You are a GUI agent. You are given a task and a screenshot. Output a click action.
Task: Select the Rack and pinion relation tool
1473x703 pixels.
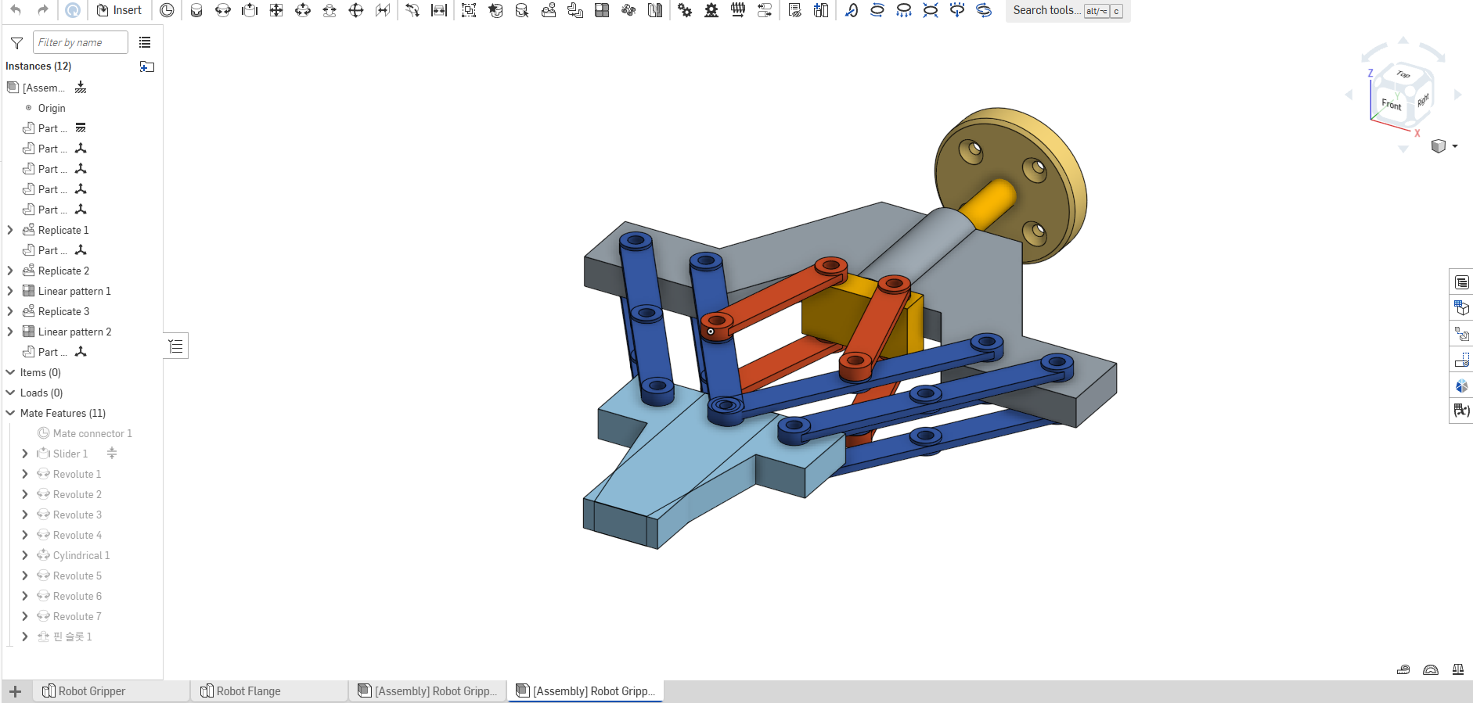[x=711, y=10]
